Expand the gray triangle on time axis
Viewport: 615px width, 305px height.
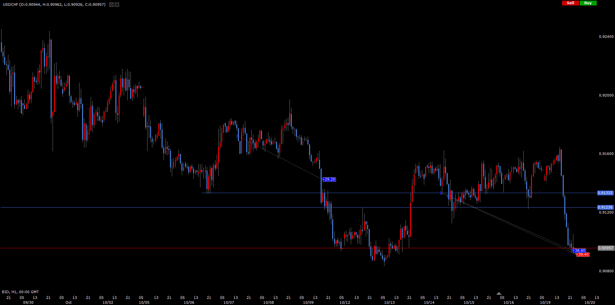point(499,293)
